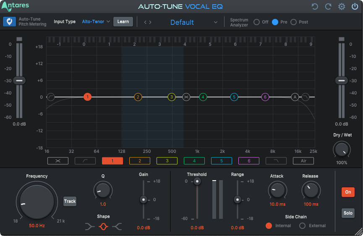Select band 2 tab below the graph
Viewport: 363px width, 236px height.
point(140,161)
